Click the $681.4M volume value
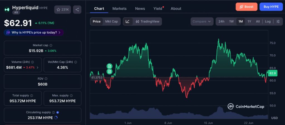The height and width of the screenshot is (125, 285). 14,67
